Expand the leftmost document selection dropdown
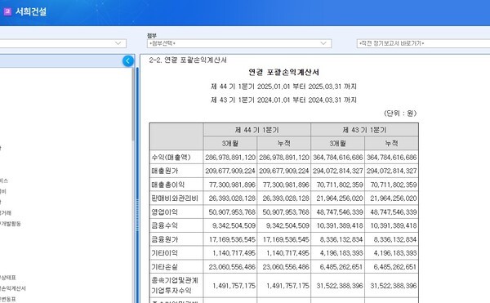This screenshot has height=303, width=490. click(x=63, y=43)
